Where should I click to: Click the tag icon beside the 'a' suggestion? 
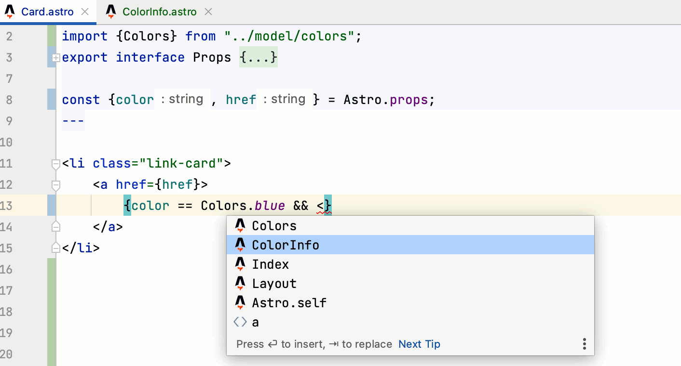(x=240, y=322)
